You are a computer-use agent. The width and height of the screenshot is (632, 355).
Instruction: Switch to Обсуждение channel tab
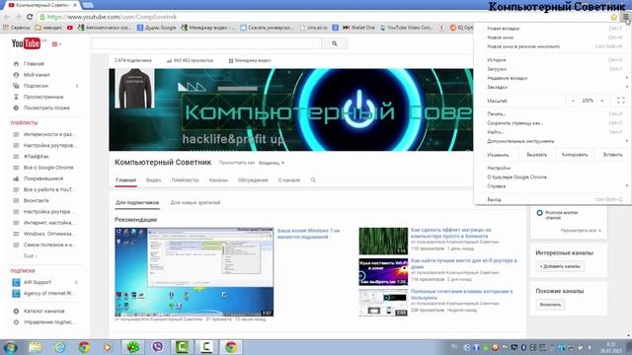coord(253,180)
